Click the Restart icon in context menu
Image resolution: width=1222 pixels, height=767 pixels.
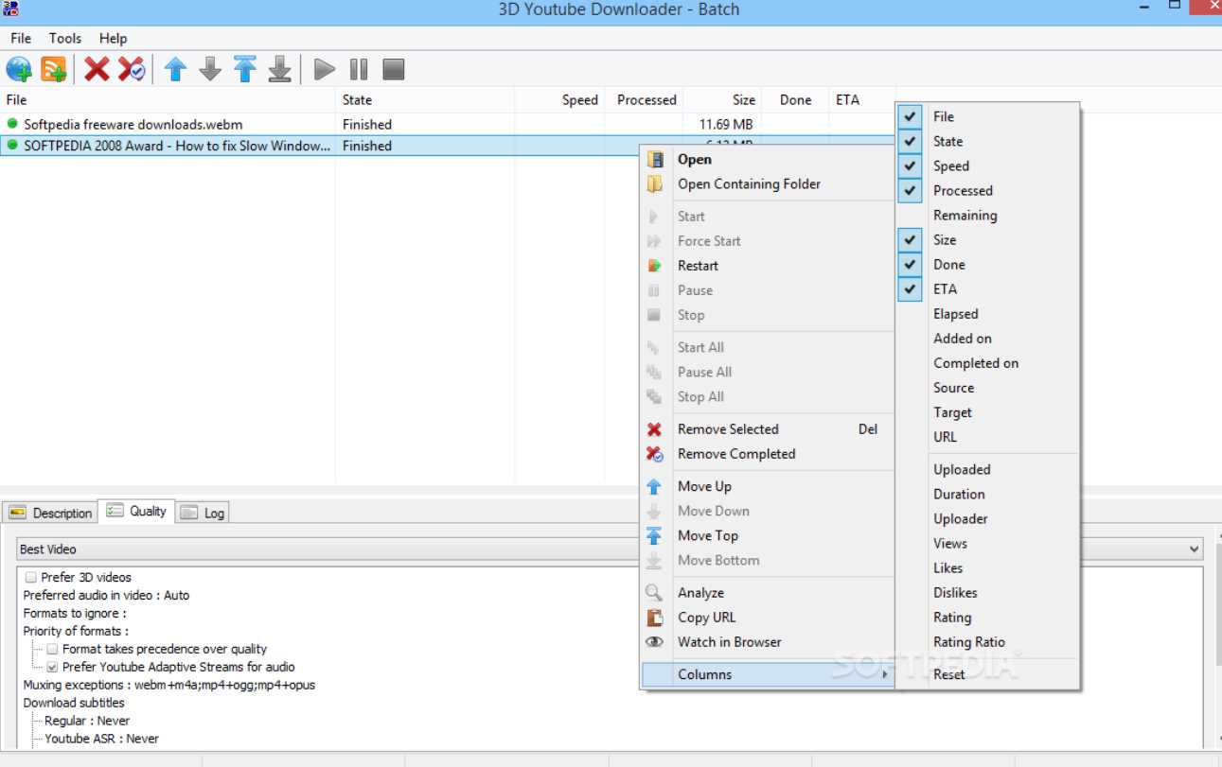pyautogui.click(x=654, y=266)
